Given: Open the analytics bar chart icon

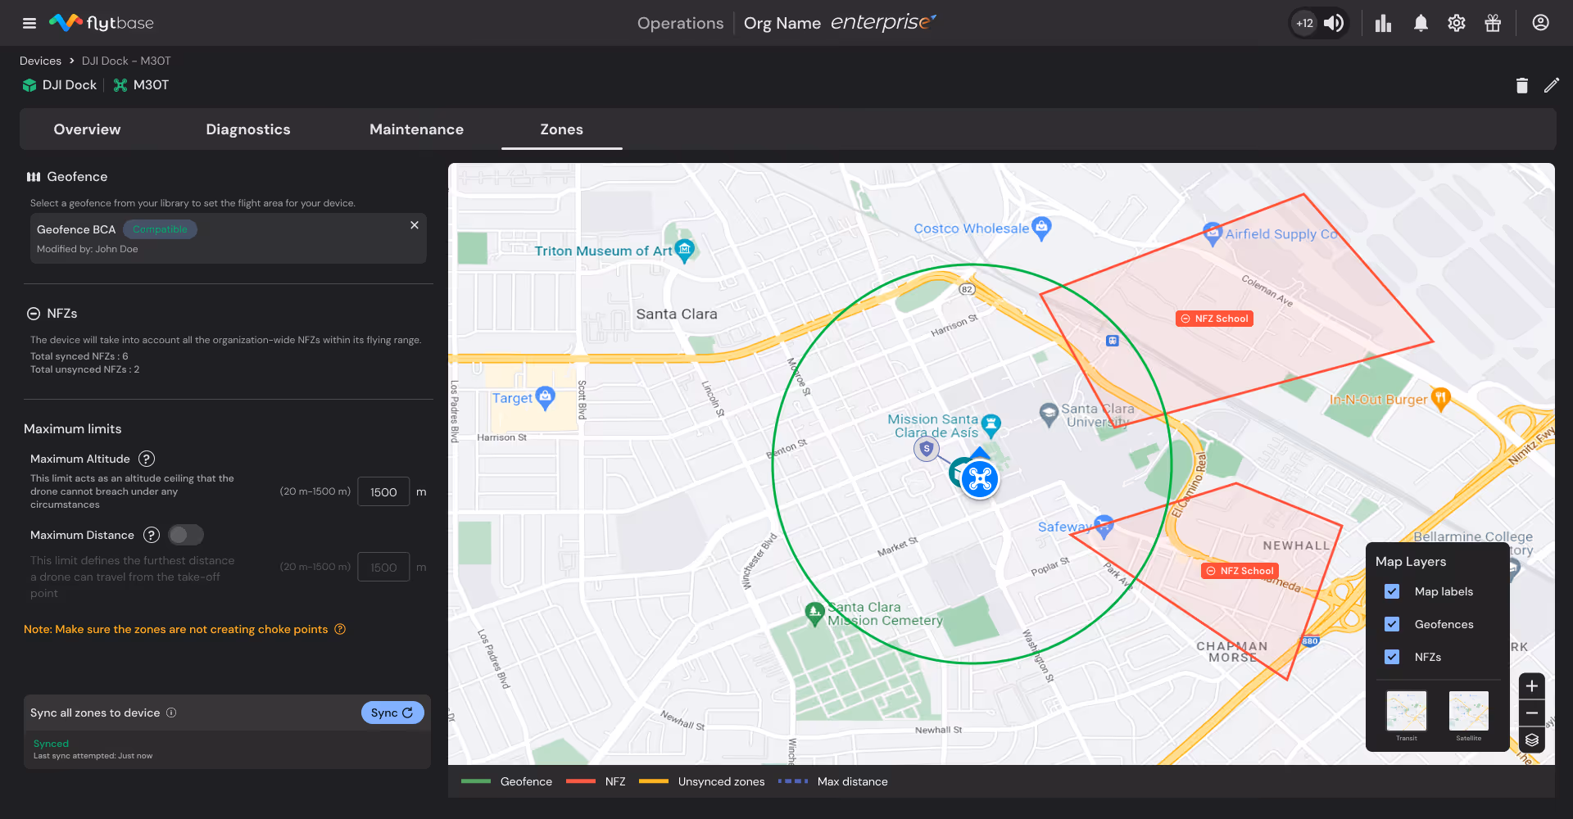Looking at the screenshot, I should pos(1384,23).
